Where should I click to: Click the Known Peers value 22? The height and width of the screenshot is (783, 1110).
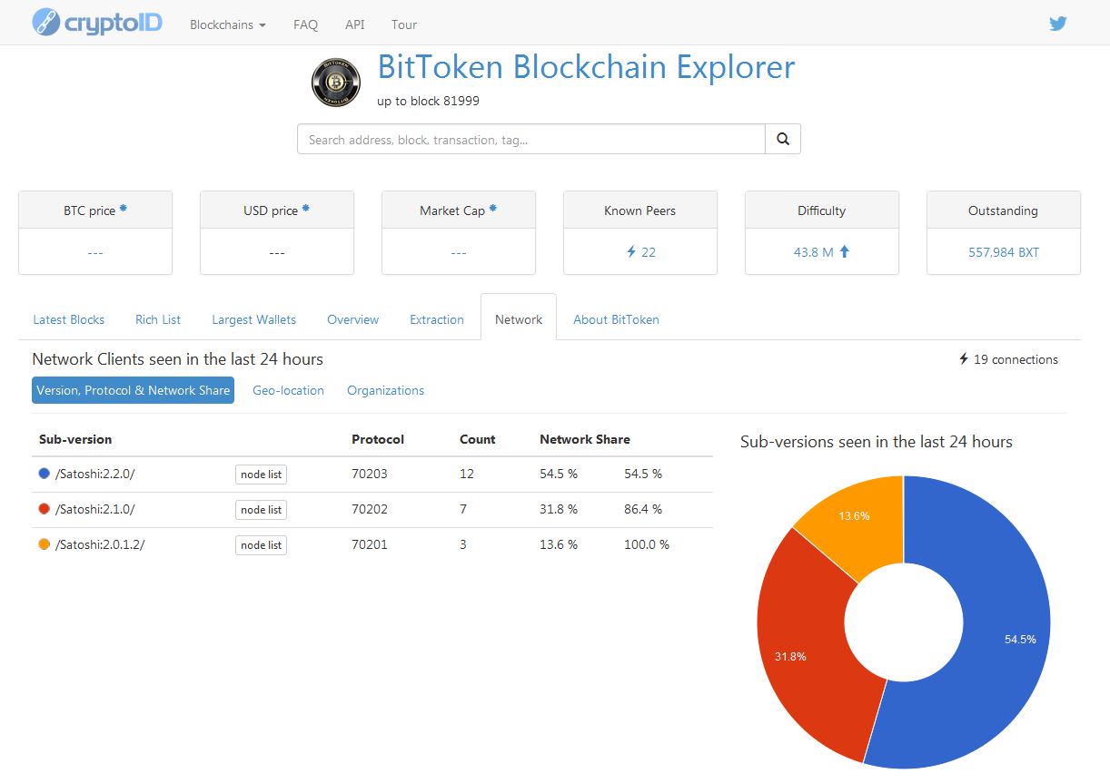pos(649,252)
